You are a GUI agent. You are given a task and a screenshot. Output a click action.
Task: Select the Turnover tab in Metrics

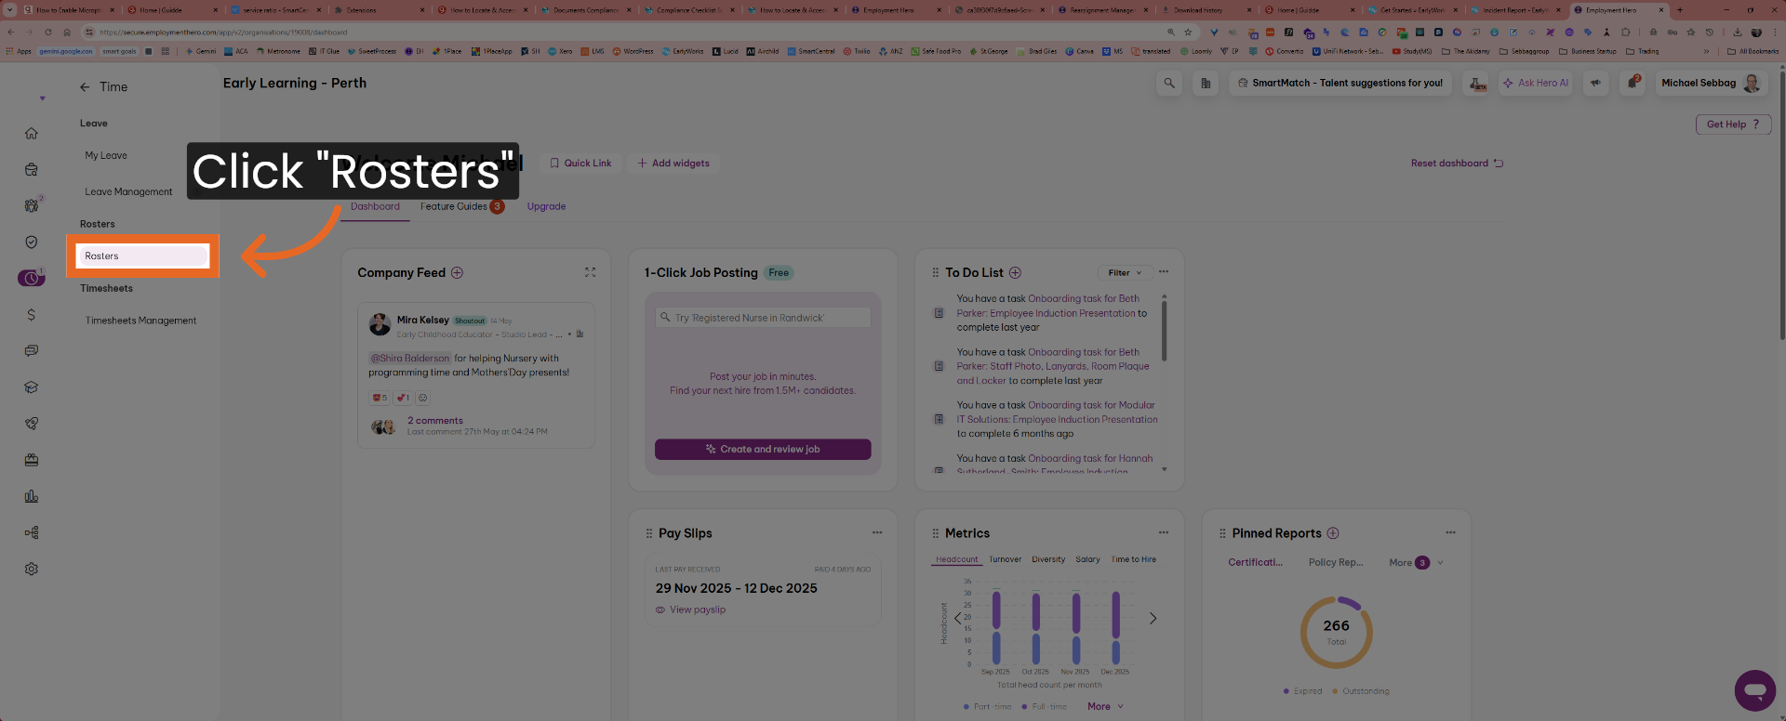[1005, 559]
